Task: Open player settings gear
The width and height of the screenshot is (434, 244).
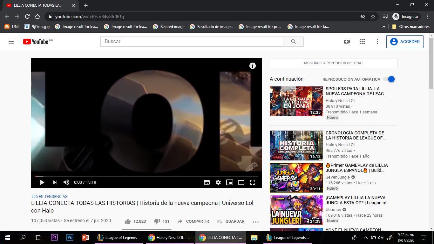Action: 218,182
